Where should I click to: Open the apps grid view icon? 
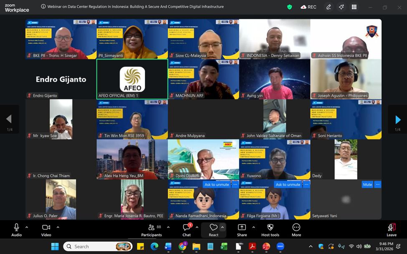(x=354, y=7)
